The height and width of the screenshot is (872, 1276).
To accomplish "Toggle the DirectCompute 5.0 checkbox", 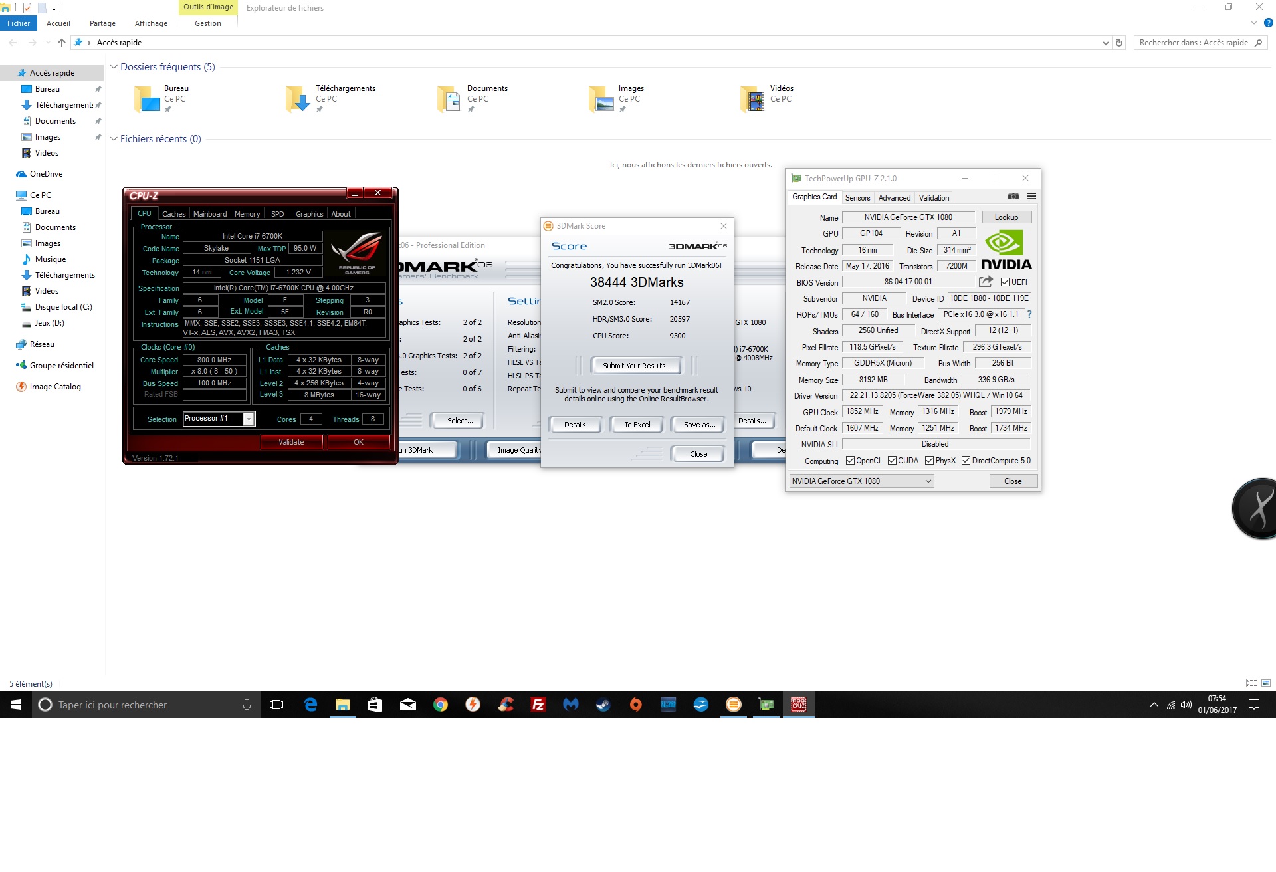I will point(966,461).
